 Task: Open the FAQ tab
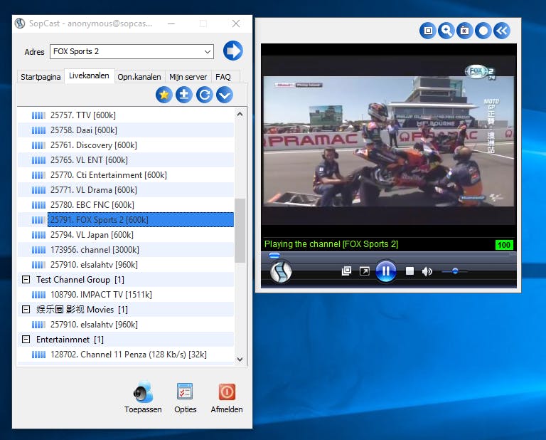tap(223, 77)
